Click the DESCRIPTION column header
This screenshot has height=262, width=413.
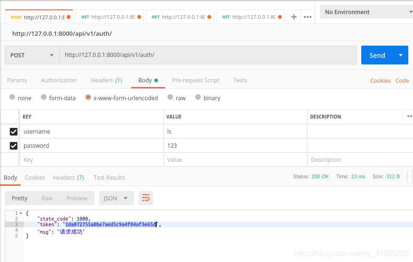[x=326, y=117]
